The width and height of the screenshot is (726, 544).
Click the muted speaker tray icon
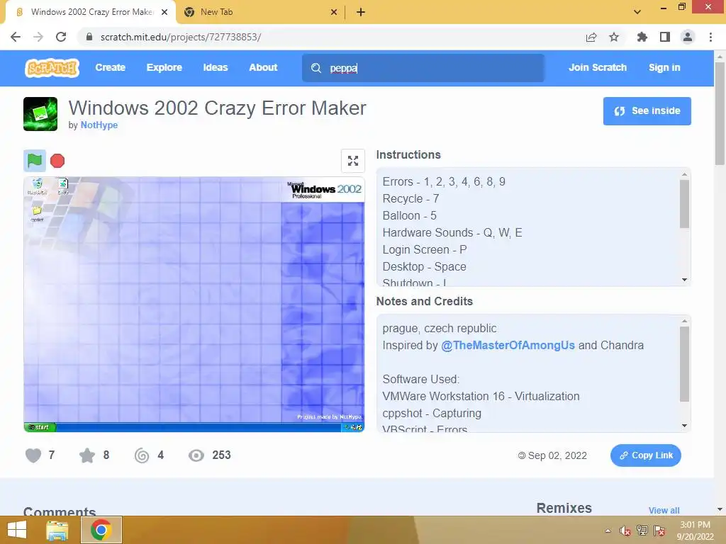(x=625, y=531)
